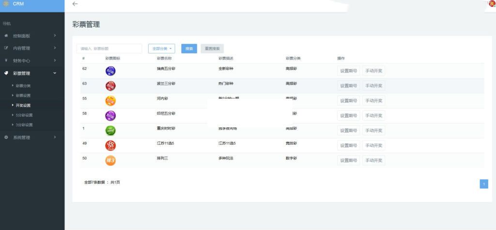Click the 重置搜索 reset button
The image size is (496, 230).
click(212, 48)
